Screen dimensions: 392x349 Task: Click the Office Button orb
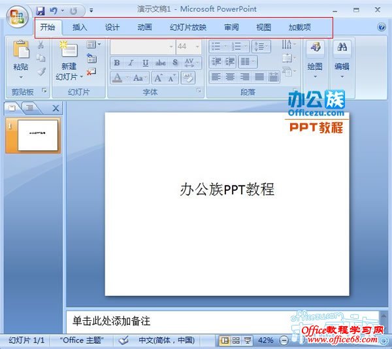pyautogui.click(x=17, y=17)
